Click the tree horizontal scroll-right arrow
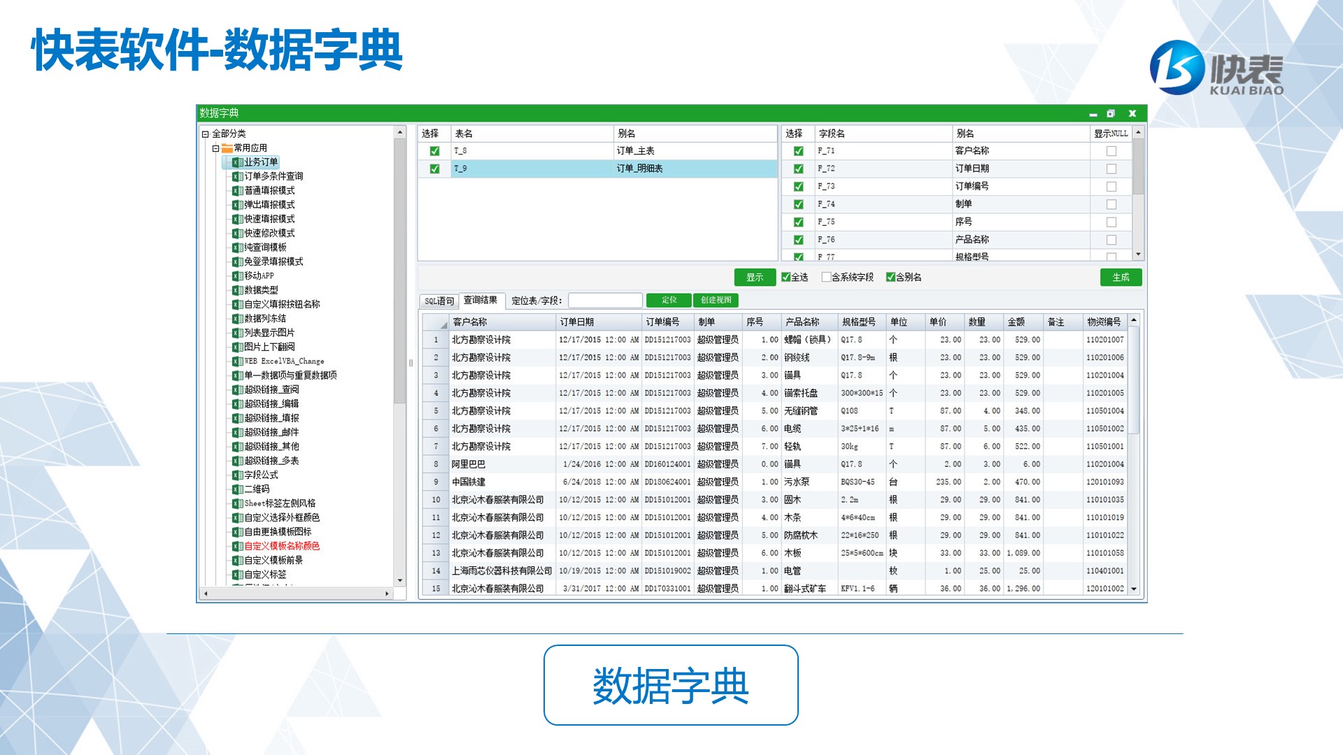This screenshot has width=1343, height=755. (387, 594)
